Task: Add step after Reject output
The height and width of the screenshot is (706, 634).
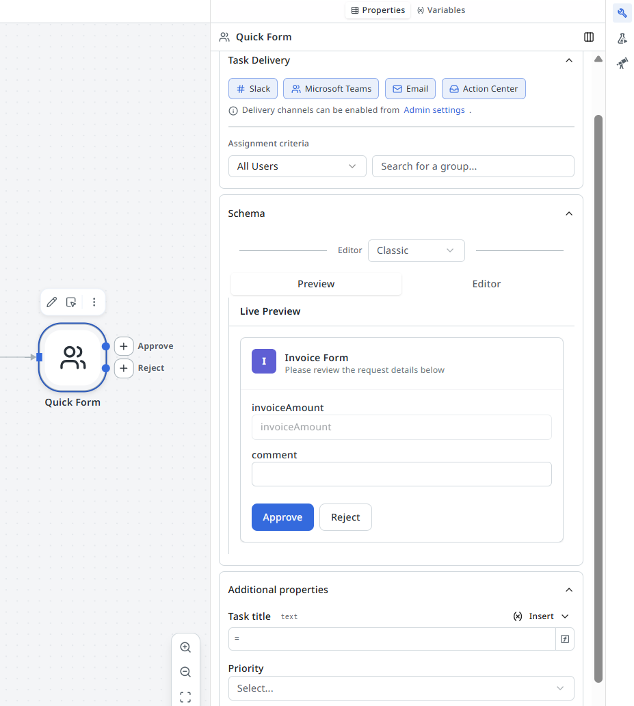Action: 124,368
